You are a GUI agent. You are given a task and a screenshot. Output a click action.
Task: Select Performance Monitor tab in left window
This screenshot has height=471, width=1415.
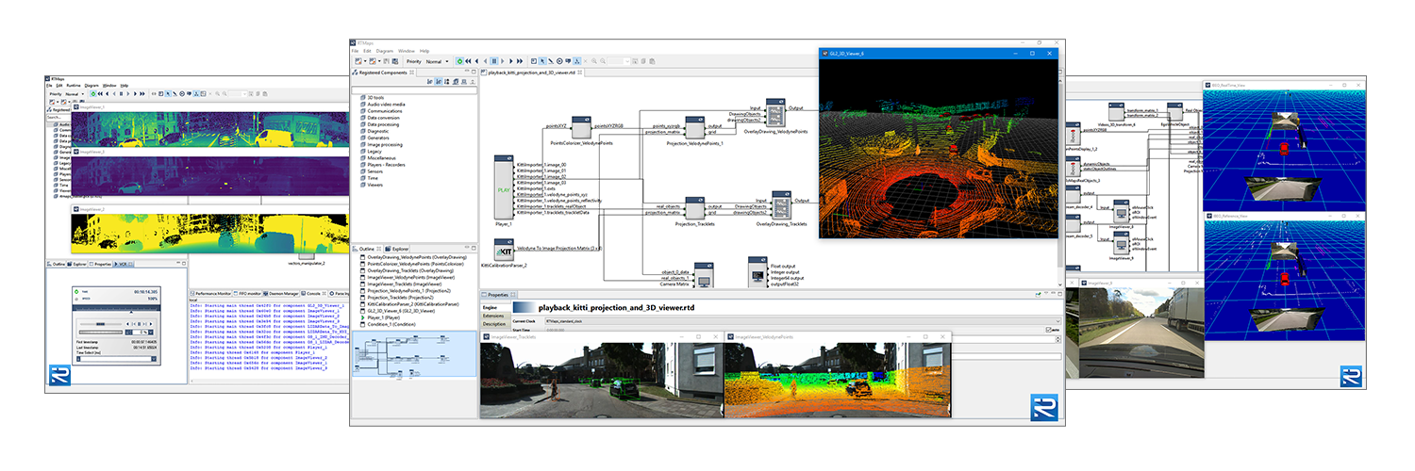[212, 294]
